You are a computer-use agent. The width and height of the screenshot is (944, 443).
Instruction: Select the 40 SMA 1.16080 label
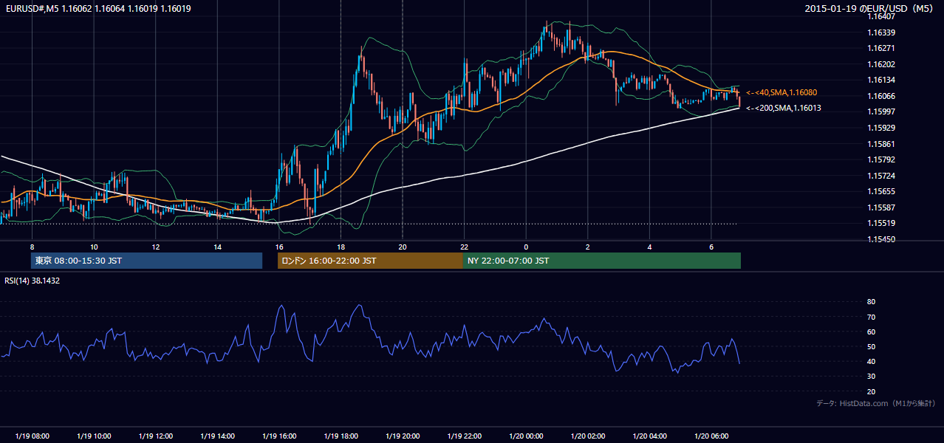[781, 92]
